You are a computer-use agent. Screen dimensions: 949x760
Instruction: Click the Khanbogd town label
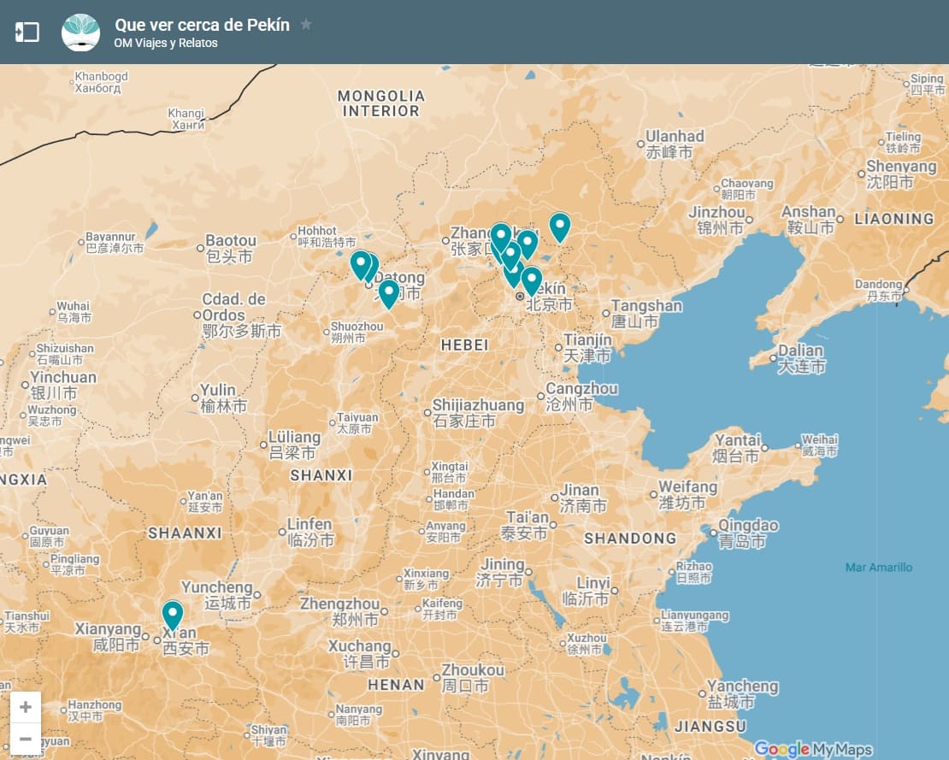click(101, 82)
